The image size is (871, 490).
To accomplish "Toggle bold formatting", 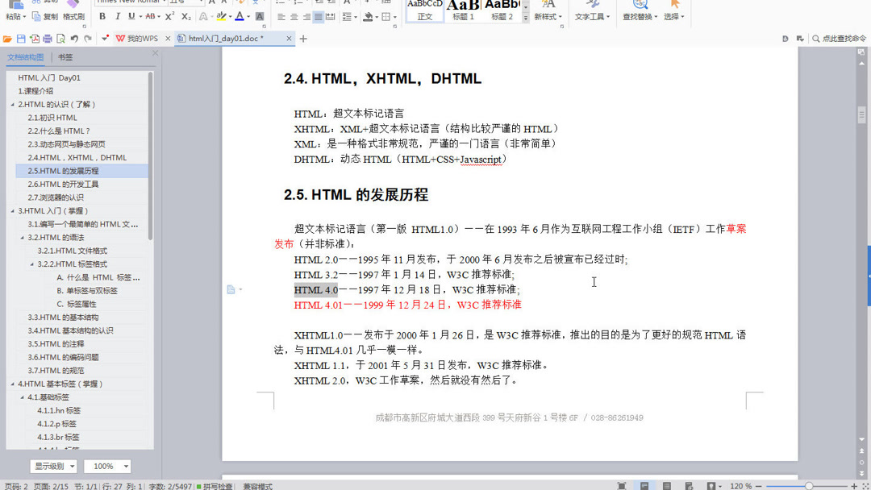I will (x=103, y=15).
